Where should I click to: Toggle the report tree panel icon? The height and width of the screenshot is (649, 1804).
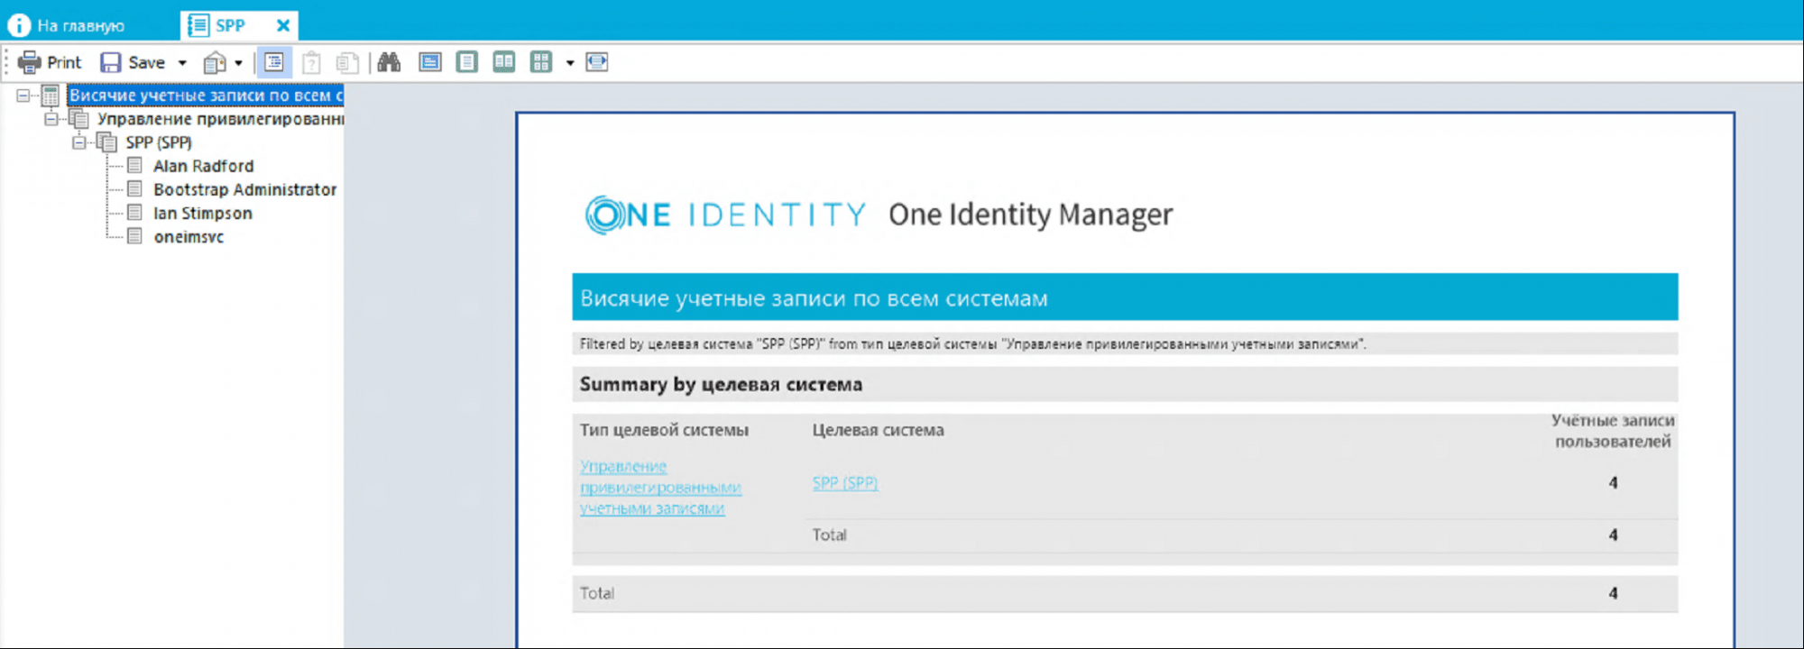pos(274,62)
